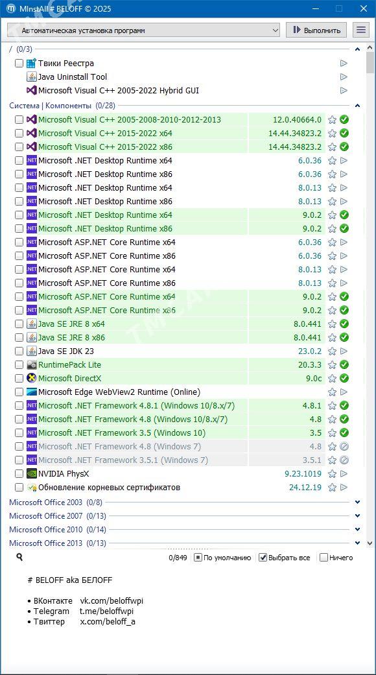Check the Java SE JRE 8 x86 checkbox
Image resolution: width=376 pixels, height=675 pixels.
[19, 337]
